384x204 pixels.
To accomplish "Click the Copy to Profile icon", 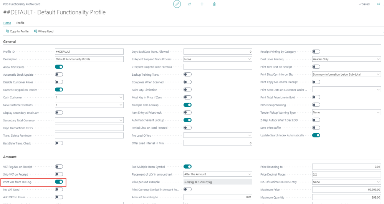I will click(7, 32).
